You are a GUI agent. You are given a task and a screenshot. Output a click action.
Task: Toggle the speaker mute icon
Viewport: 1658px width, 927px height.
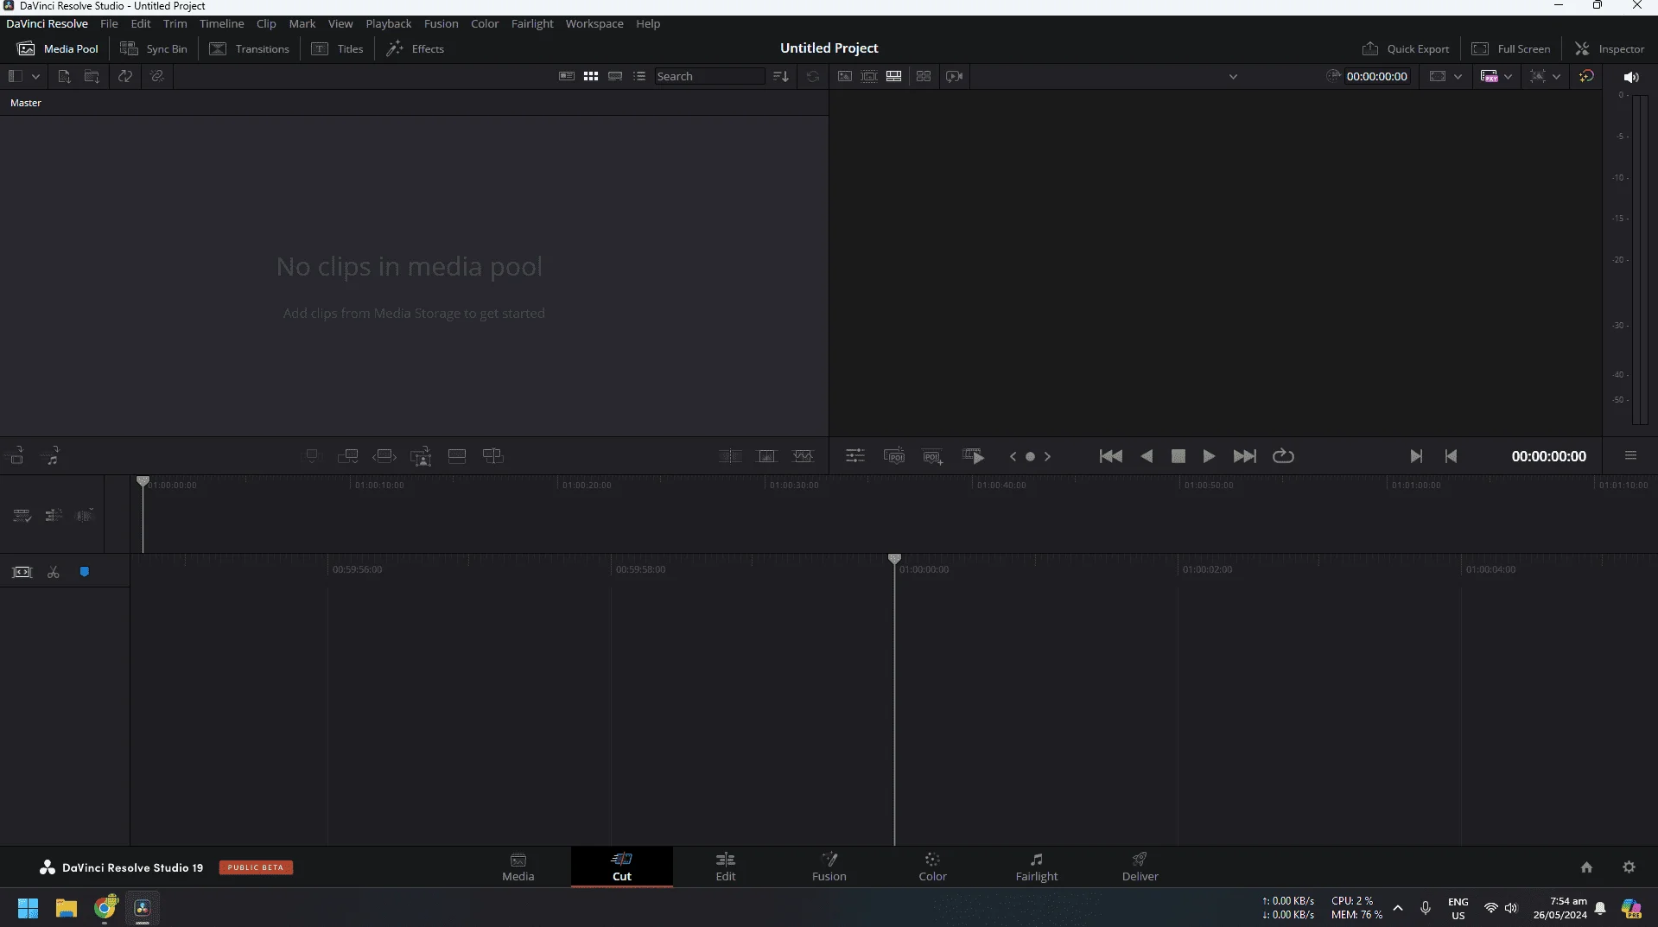(1630, 77)
